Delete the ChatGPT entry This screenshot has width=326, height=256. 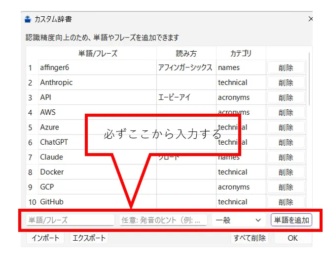coord(286,142)
